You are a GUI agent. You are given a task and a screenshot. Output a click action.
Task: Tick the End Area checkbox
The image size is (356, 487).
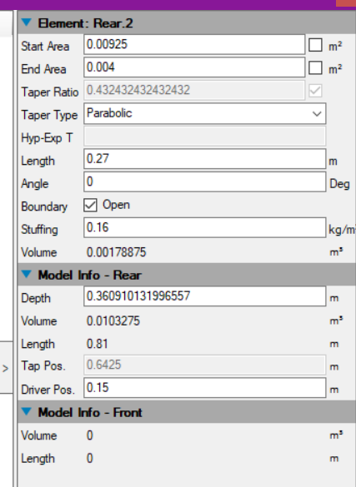(315, 67)
